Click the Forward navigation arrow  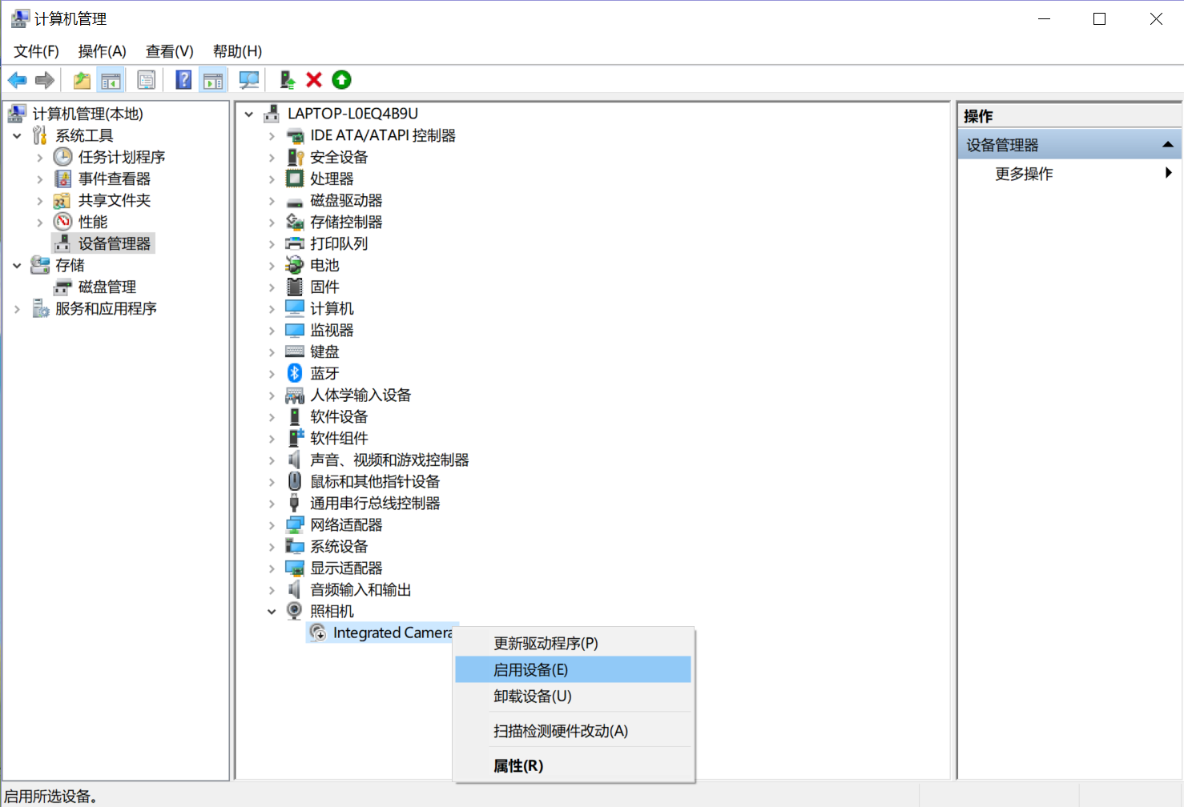[x=44, y=79]
